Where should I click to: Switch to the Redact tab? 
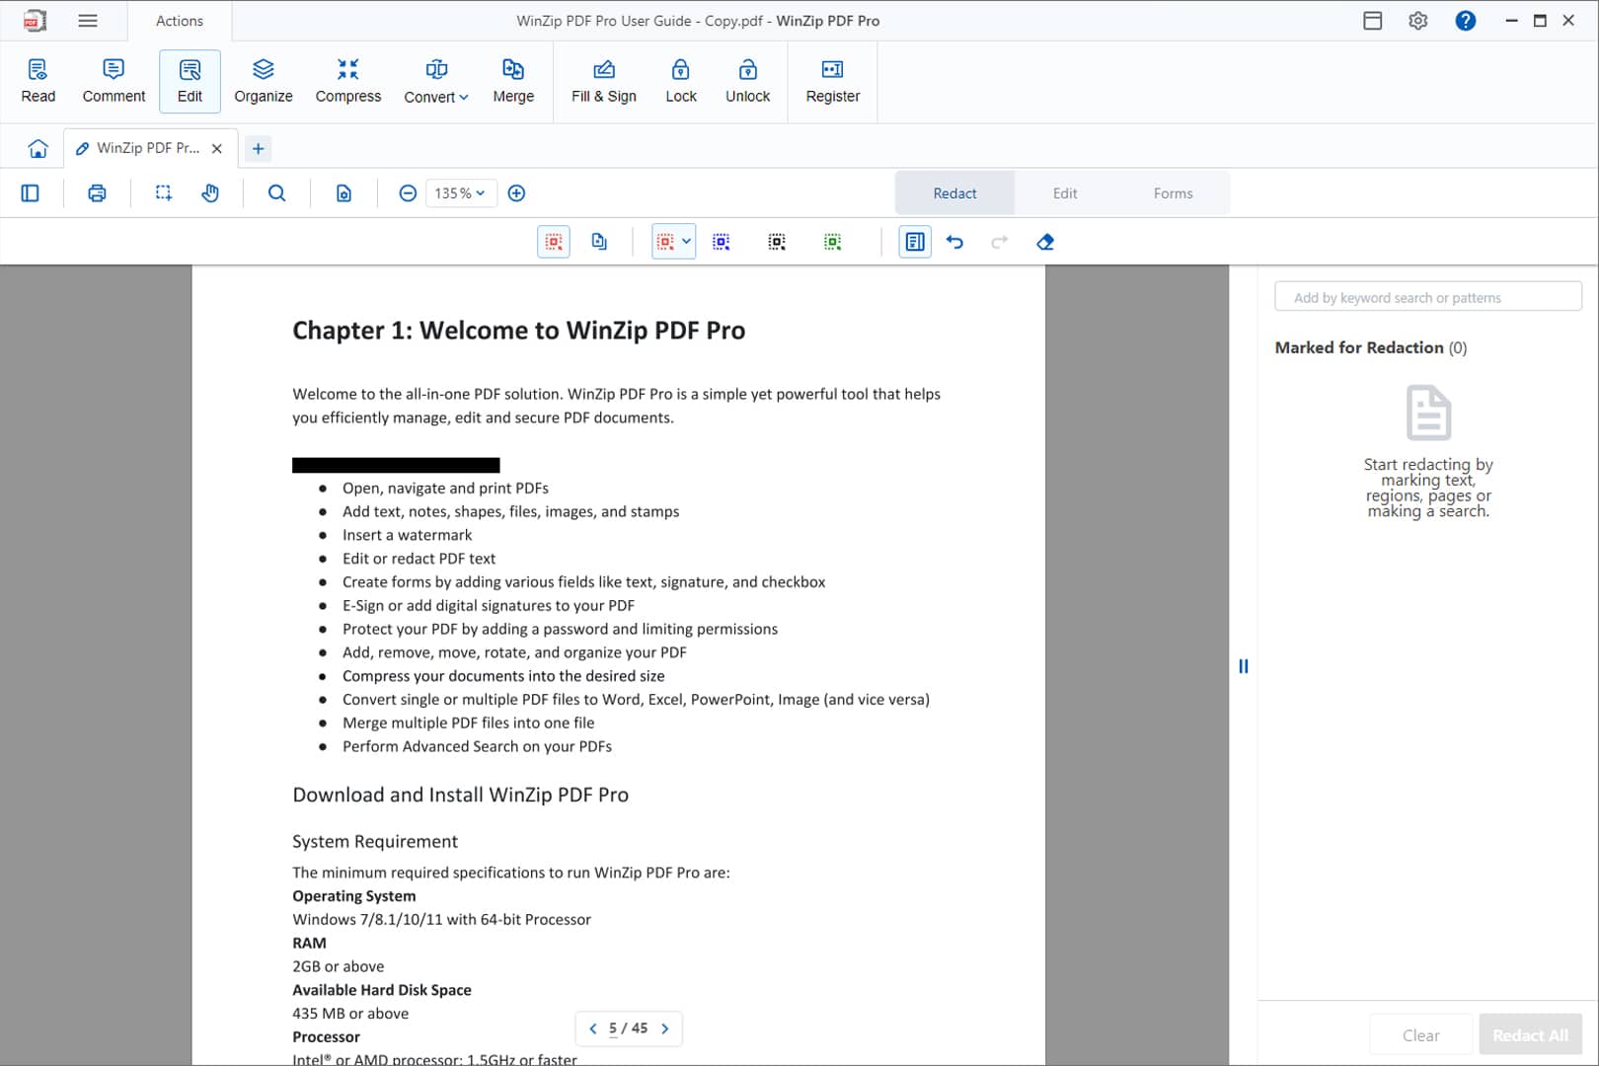click(954, 193)
